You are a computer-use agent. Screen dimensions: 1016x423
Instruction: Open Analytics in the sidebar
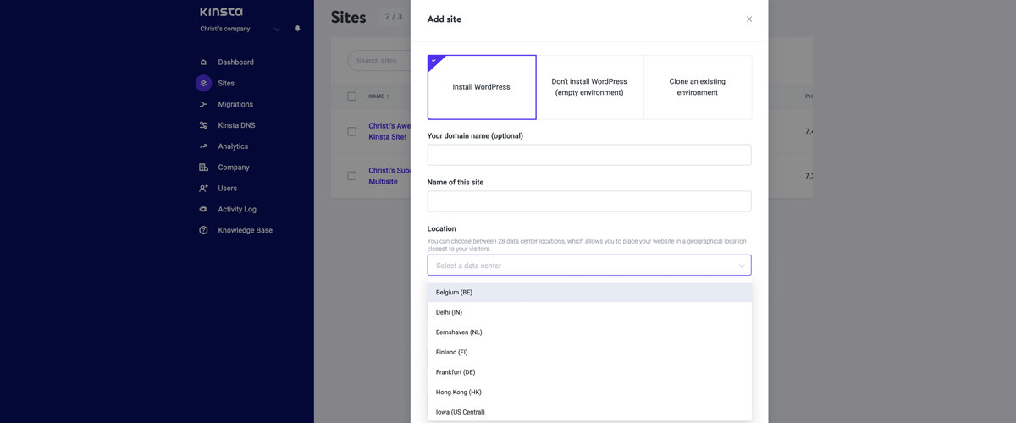tap(233, 146)
